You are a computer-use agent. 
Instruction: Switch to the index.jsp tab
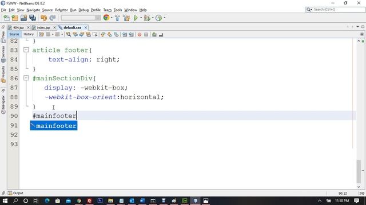pos(43,27)
